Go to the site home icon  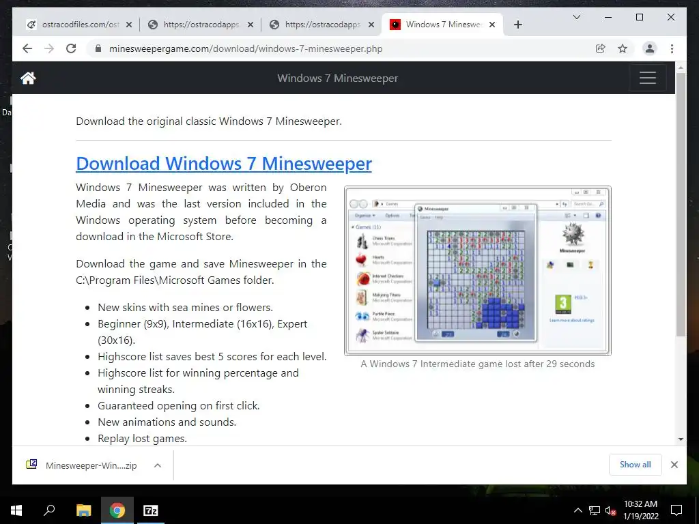coord(27,78)
